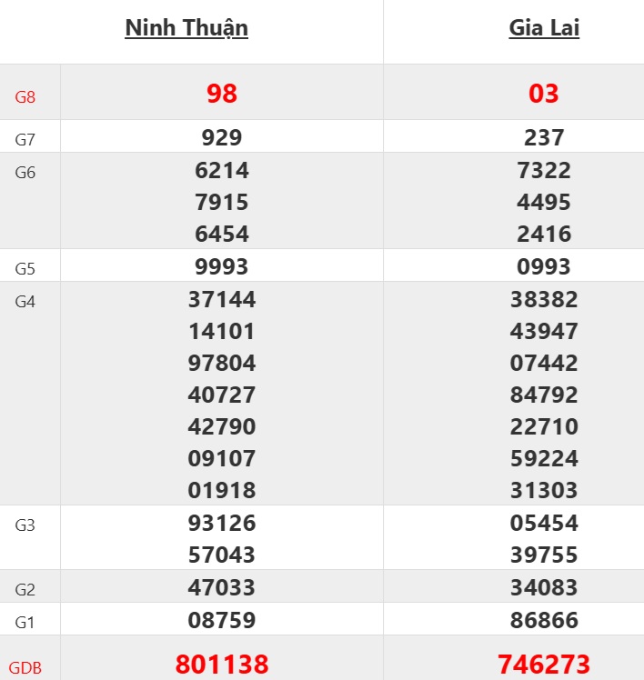Click G6 number 7915
644x680 pixels.
pos(222,203)
